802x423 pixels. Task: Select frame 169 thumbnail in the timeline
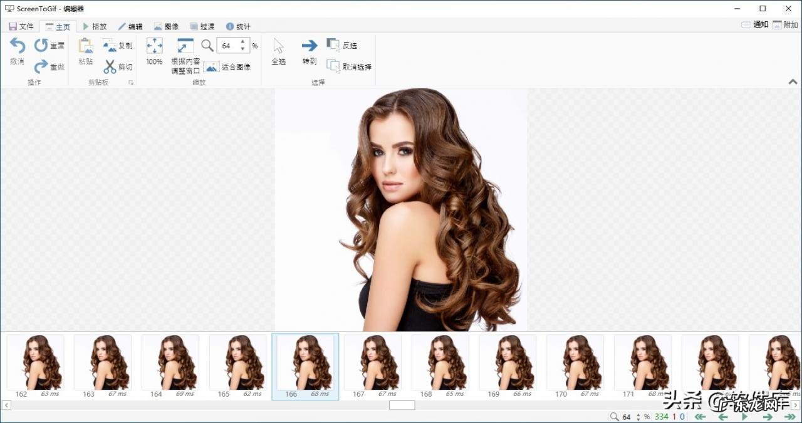pyautogui.click(x=508, y=362)
